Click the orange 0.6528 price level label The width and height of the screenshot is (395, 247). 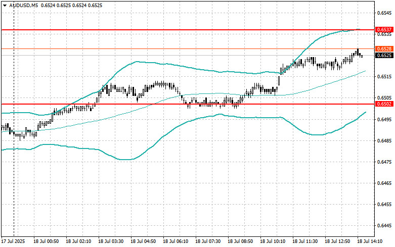point(384,49)
